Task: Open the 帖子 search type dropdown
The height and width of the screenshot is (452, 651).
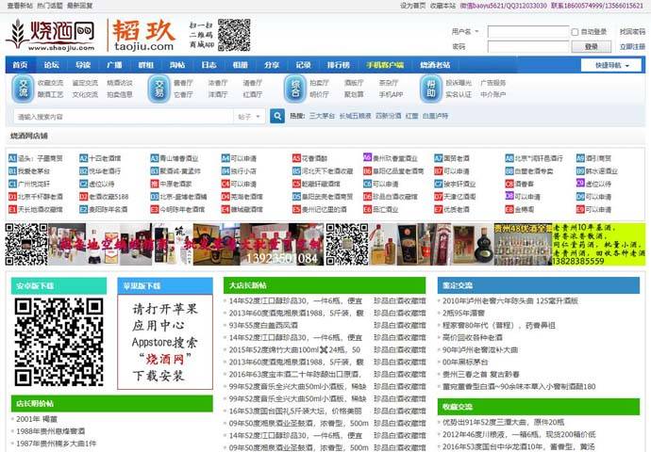Action: coord(249,117)
